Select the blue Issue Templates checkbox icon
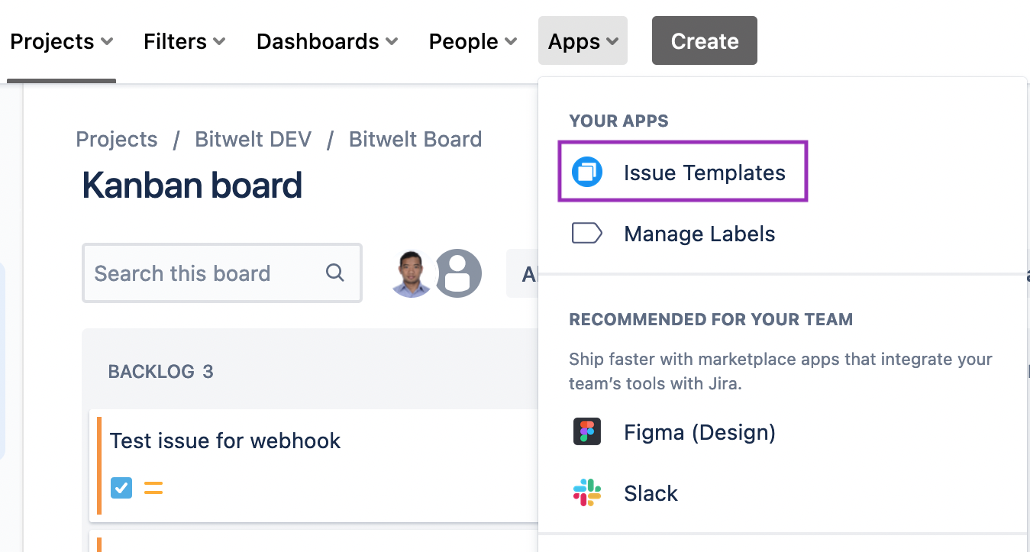 [x=586, y=172]
